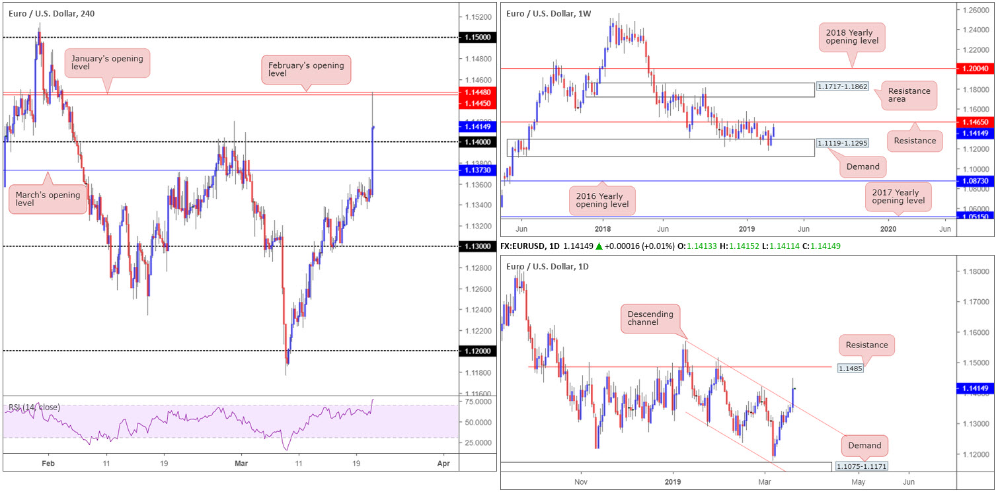This screenshot has height=492, width=996.
Task: Select the Resistance callout on the weekly chart
Action: (914, 141)
